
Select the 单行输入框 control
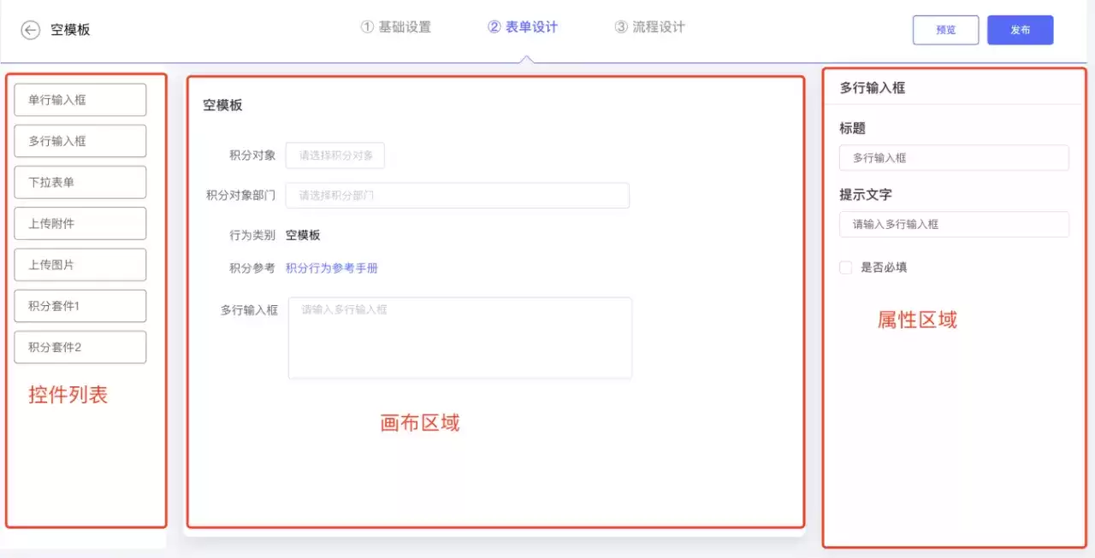coord(80,100)
